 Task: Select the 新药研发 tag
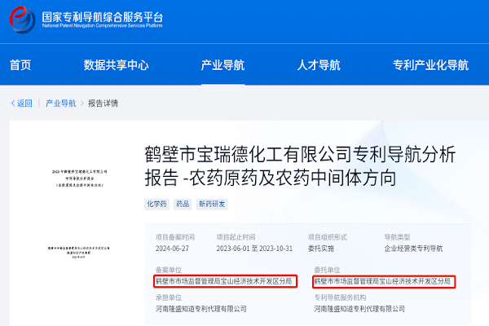coord(212,205)
